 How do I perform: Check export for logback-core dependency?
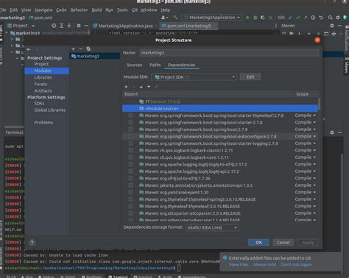(131, 157)
